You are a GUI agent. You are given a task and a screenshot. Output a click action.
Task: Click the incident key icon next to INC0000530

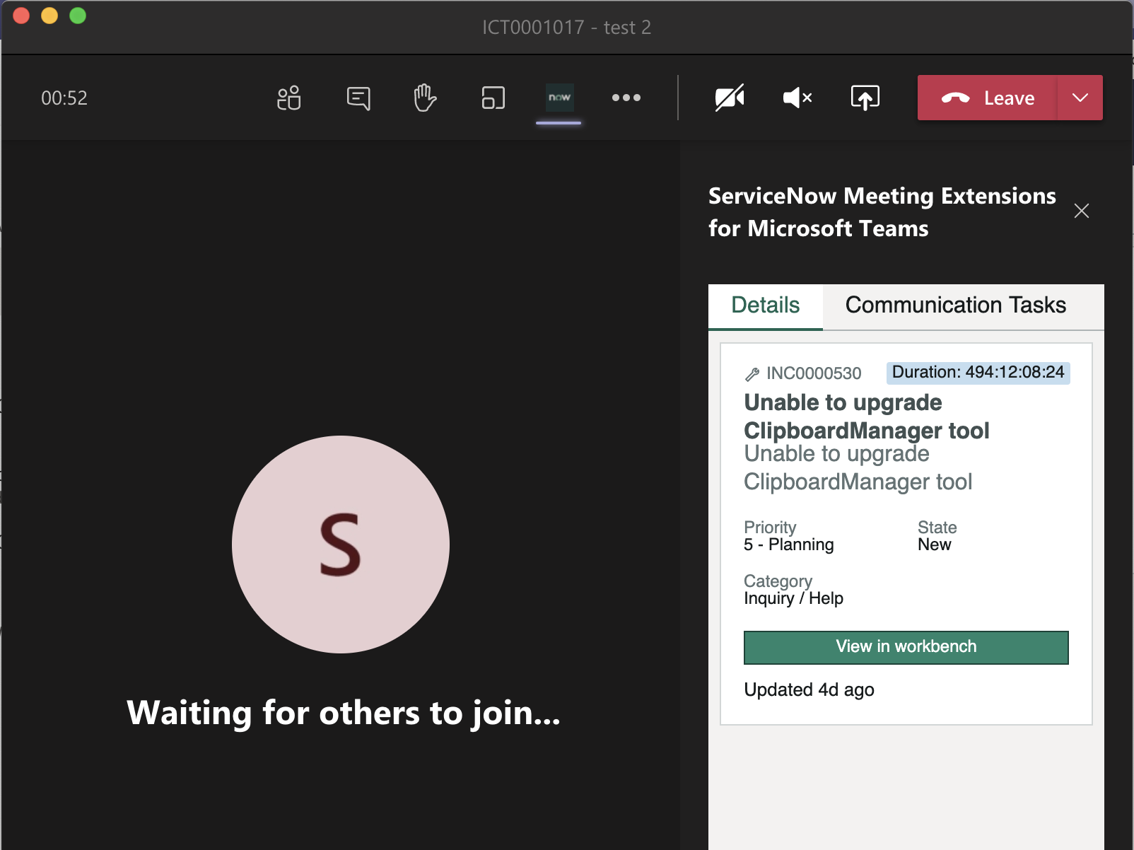(x=752, y=373)
